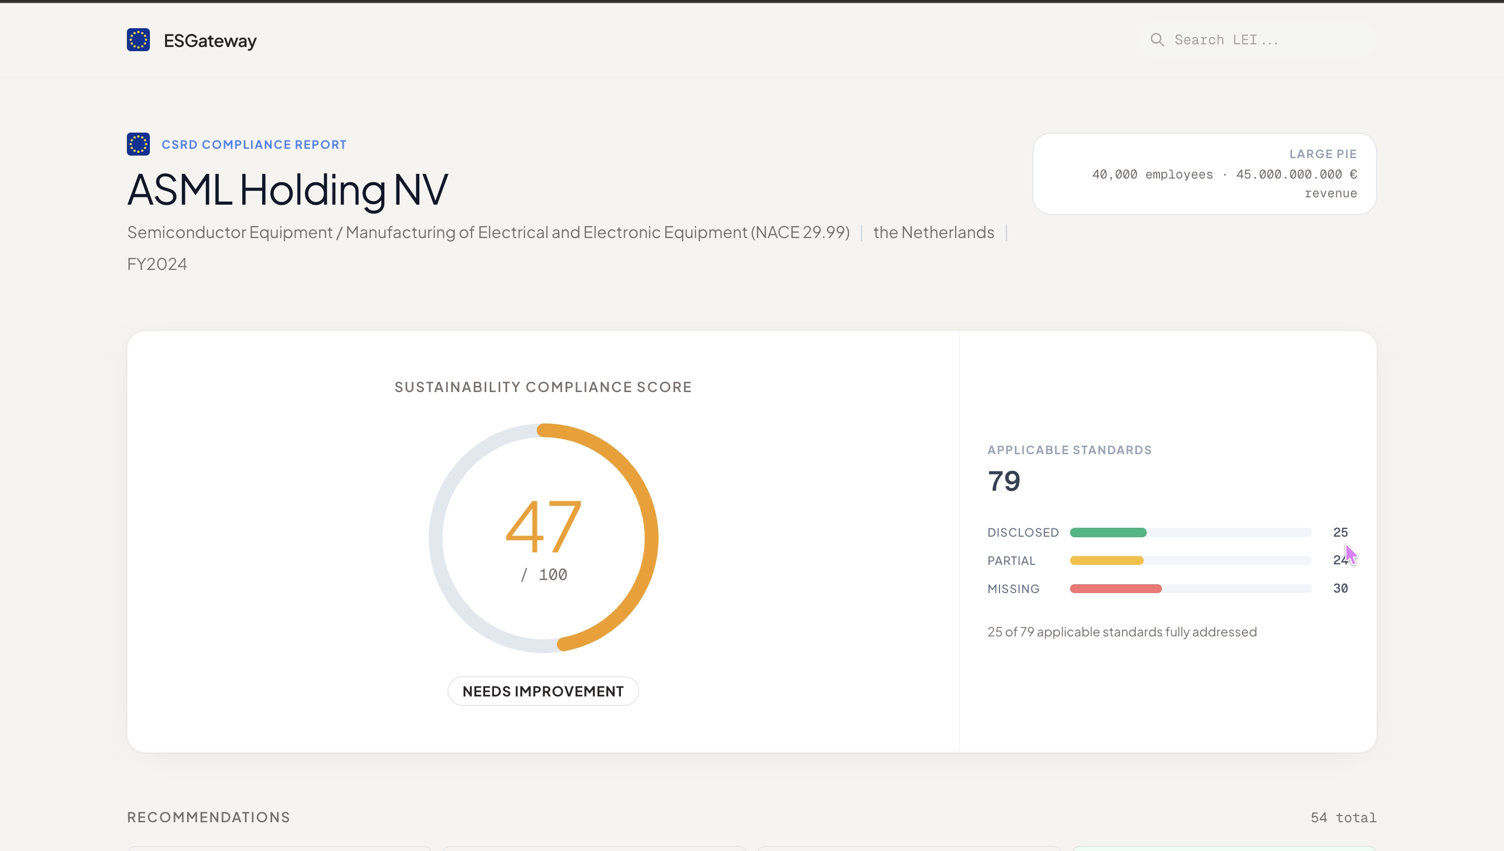Image resolution: width=1504 pixels, height=851 pixels.
Task: Click the EU stars icon beside CSRD Compliance Report
Action: click(x=138, y=145)
